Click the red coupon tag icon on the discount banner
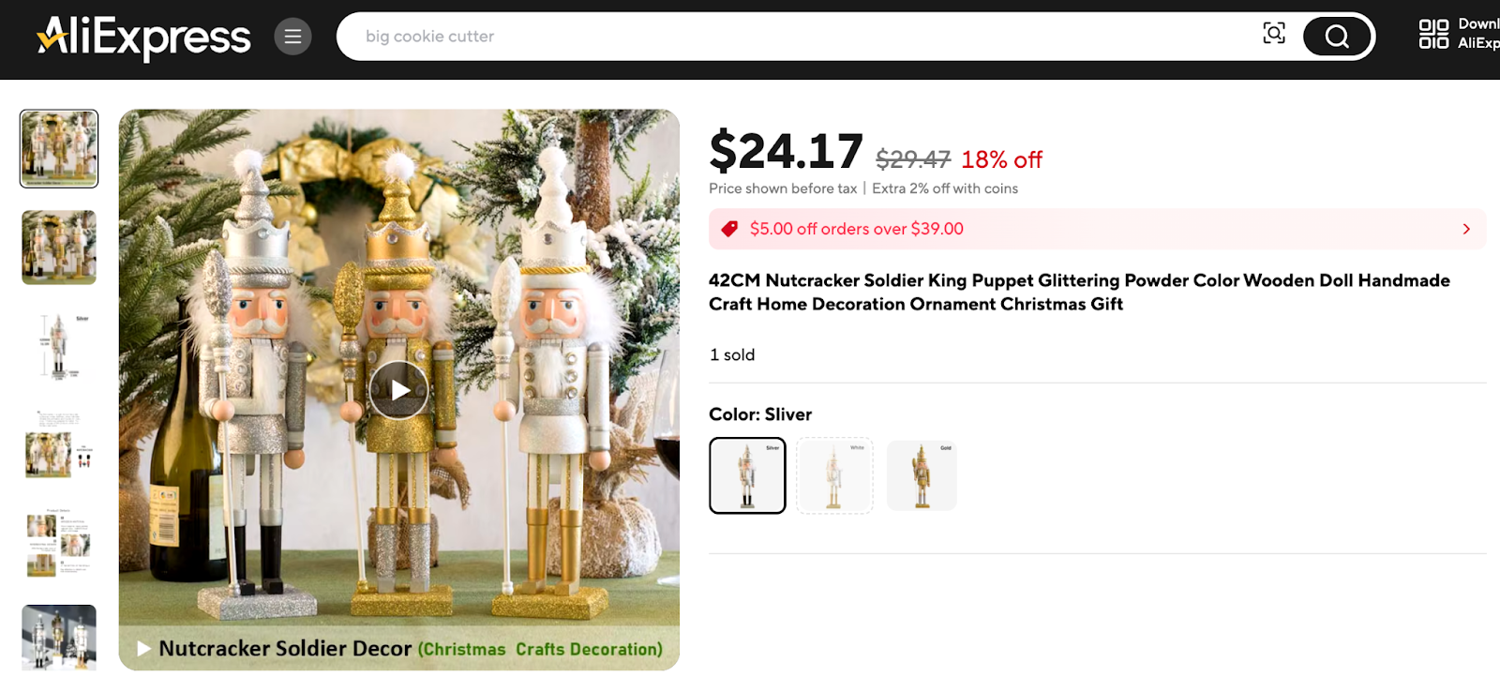Image resolution: width=1500 pixels, height=692 pixels. 730,228
